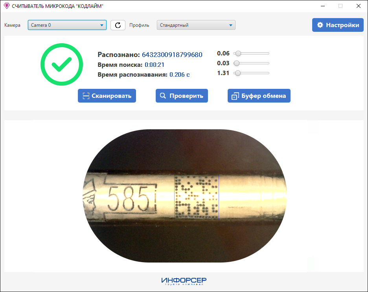Image resolution: width=368 pixels, height=292 pixels.
Task: Click the ИНФОРСЕР logo at bottom
Action: tap(184, 281)
